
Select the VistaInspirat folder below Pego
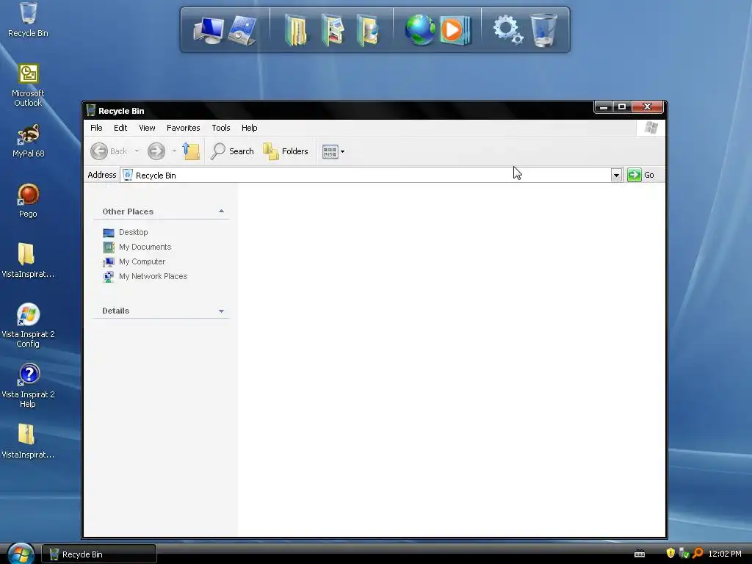pyautogui.click(x=27, y=261)
